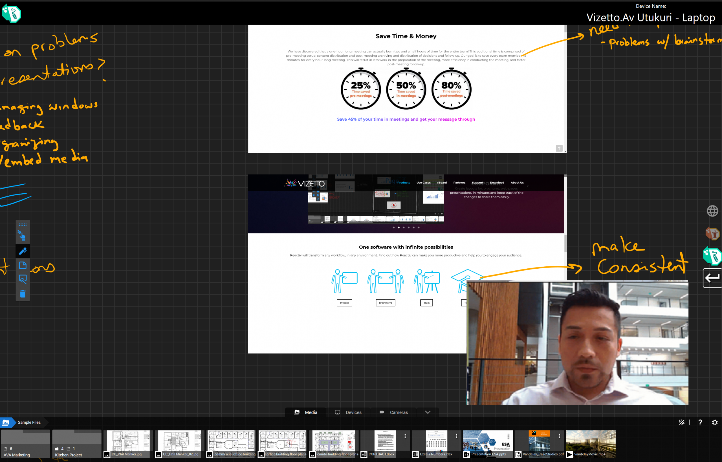Click the scroll-to-top arrow on Save Time page

[559, 148]
